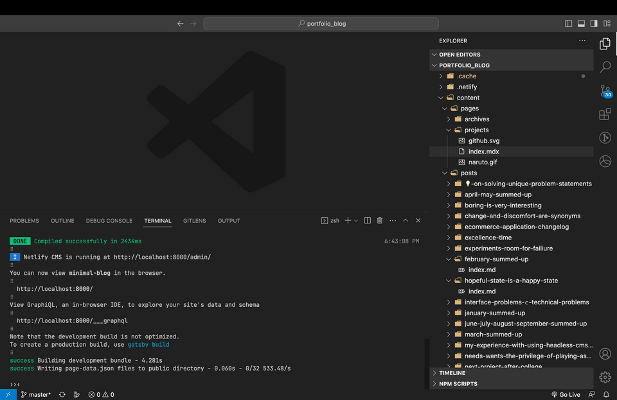
Task: Expand the .cache folder
Action: tap(512, 76)
